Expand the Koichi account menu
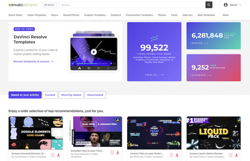The height and width of the screenshot is (161, 250). point(232,5)
